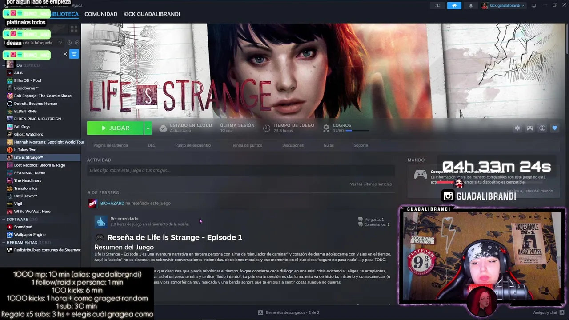Open the megaphone announcements button
This screenshot has height=320, width=569.
pyautogui.click(x=454, y=6)
